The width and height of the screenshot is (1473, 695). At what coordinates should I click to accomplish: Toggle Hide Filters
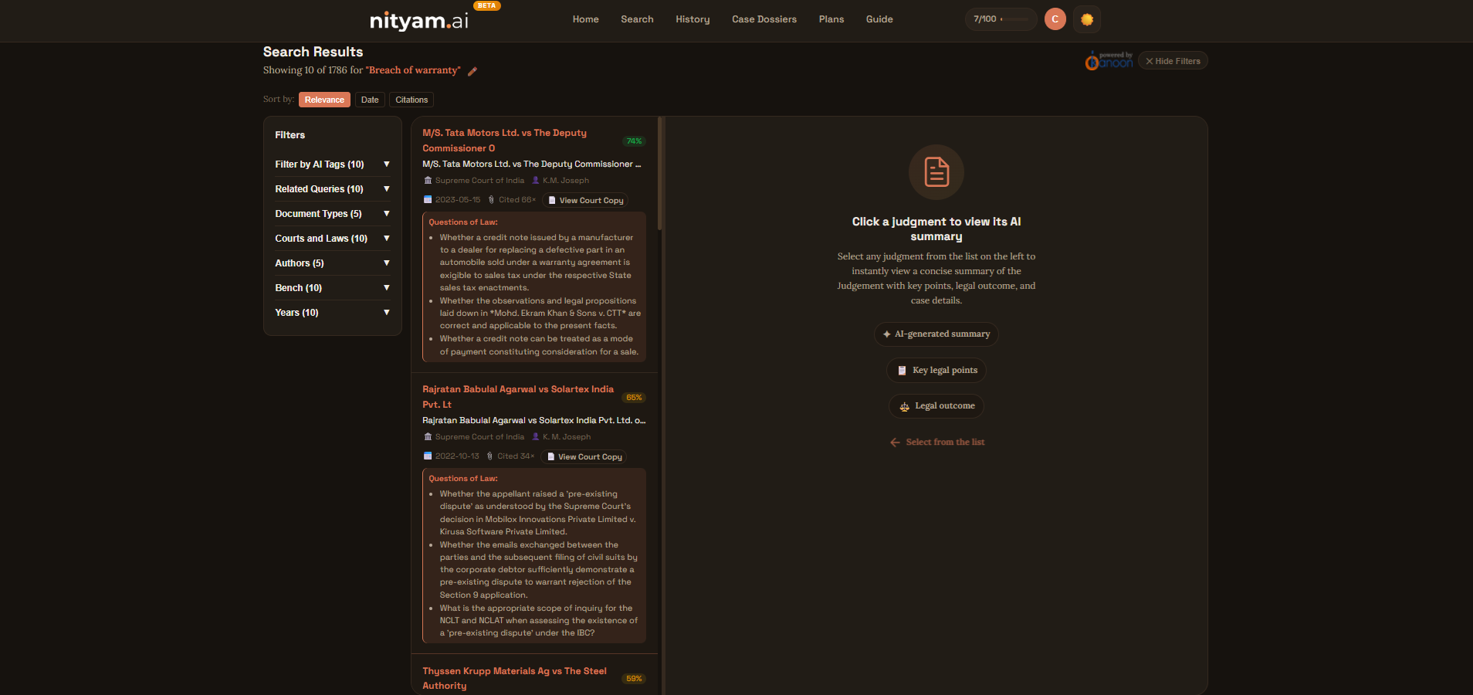1173,60
